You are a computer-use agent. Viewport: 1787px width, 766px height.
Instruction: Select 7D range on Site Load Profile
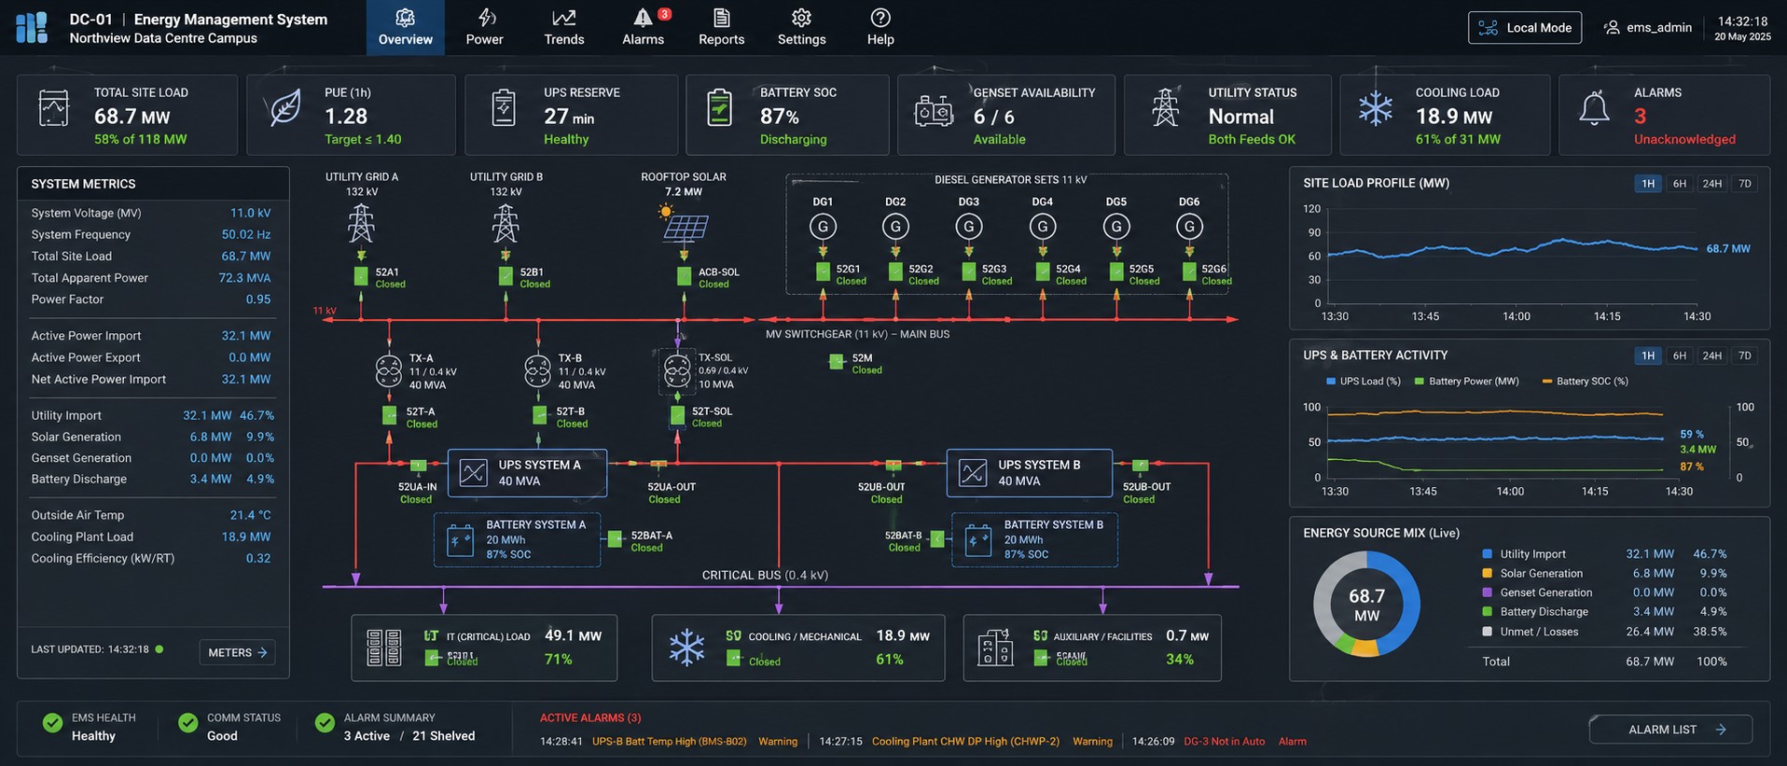[x=1745, y=184]
